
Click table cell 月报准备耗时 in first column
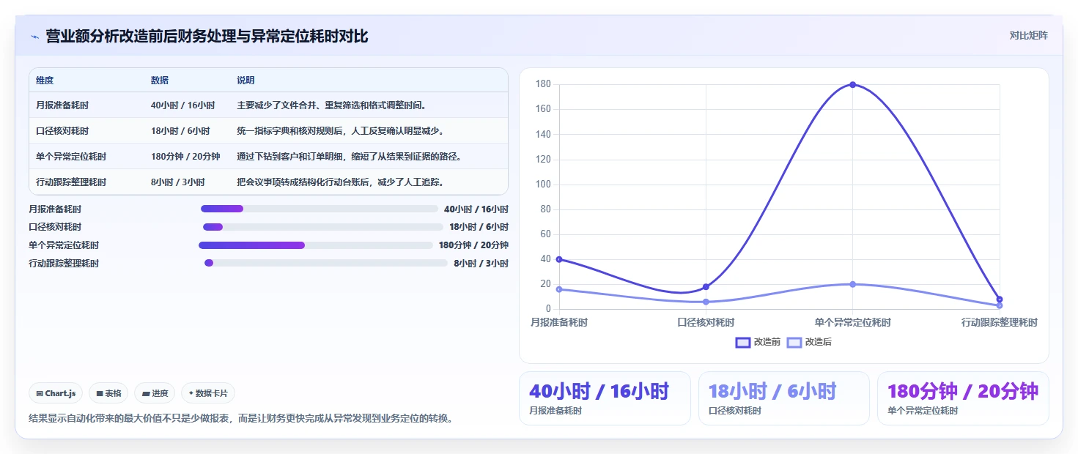click(x=62, y=105)
